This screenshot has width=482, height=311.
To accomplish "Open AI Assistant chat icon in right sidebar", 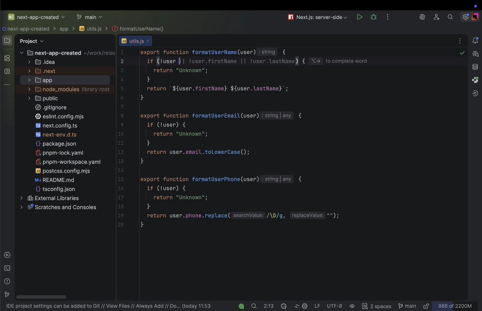I will click(475, 54).
